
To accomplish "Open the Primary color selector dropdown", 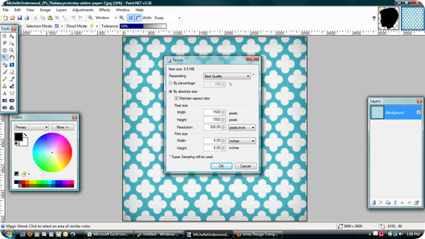I will [x=31, y=127].
